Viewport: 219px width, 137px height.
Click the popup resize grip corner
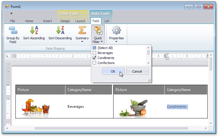click(149, 80)
